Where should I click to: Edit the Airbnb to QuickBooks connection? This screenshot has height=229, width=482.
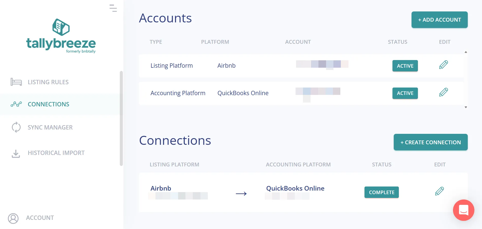point(439,191)
